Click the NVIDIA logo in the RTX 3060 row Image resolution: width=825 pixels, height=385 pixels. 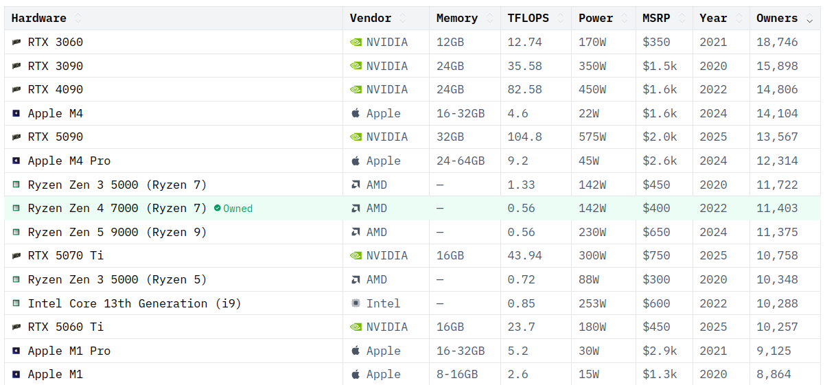pyautogui.click(x=356, y=43)
